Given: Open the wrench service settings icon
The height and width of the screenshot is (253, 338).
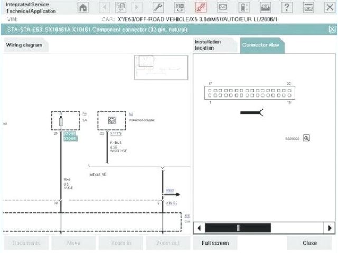Looking at the screenshot, I should 158,7.
